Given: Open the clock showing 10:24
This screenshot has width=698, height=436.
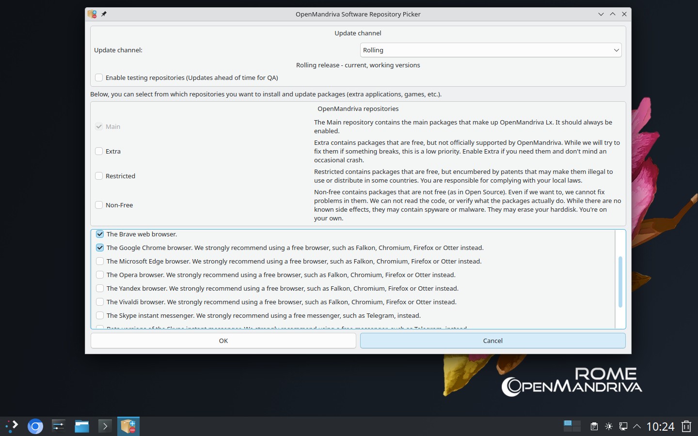Looking at the screenshot, I should (x=660, y=426).
